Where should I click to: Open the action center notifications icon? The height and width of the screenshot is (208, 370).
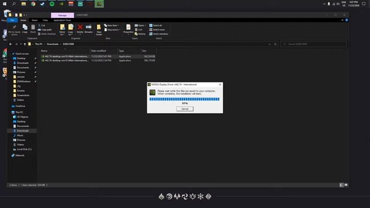tap(364, 4)
